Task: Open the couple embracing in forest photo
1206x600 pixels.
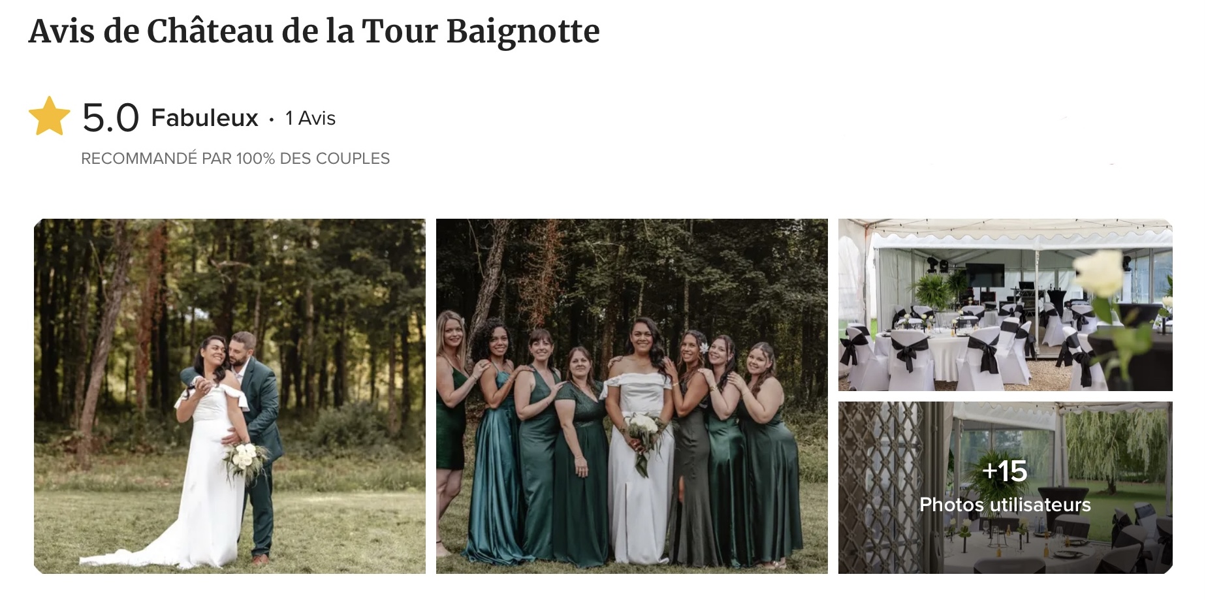Action: coord(230,396)
